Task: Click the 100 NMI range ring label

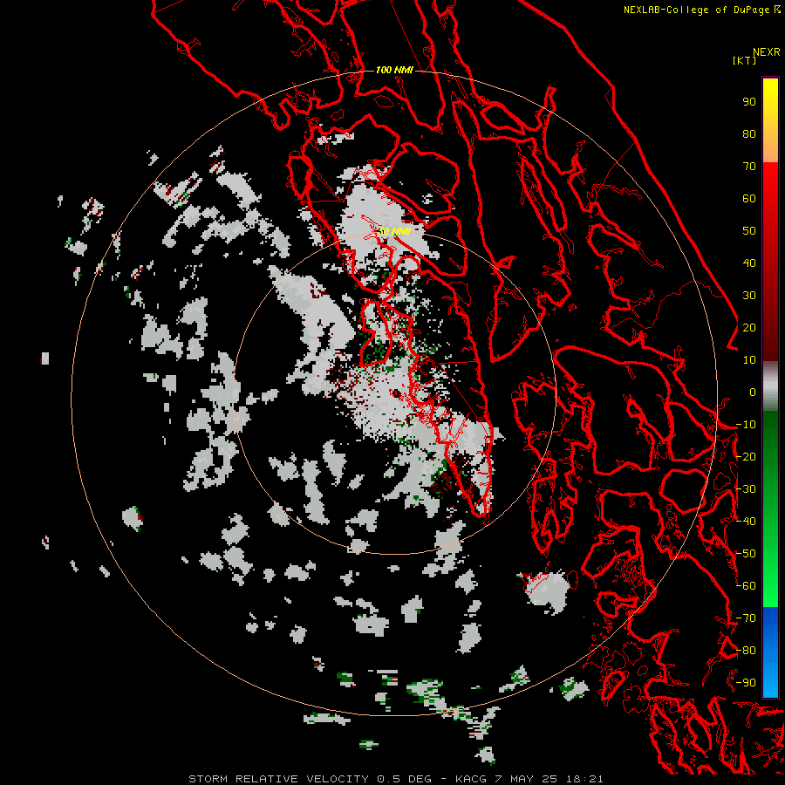Action: [x=394, y=70]
